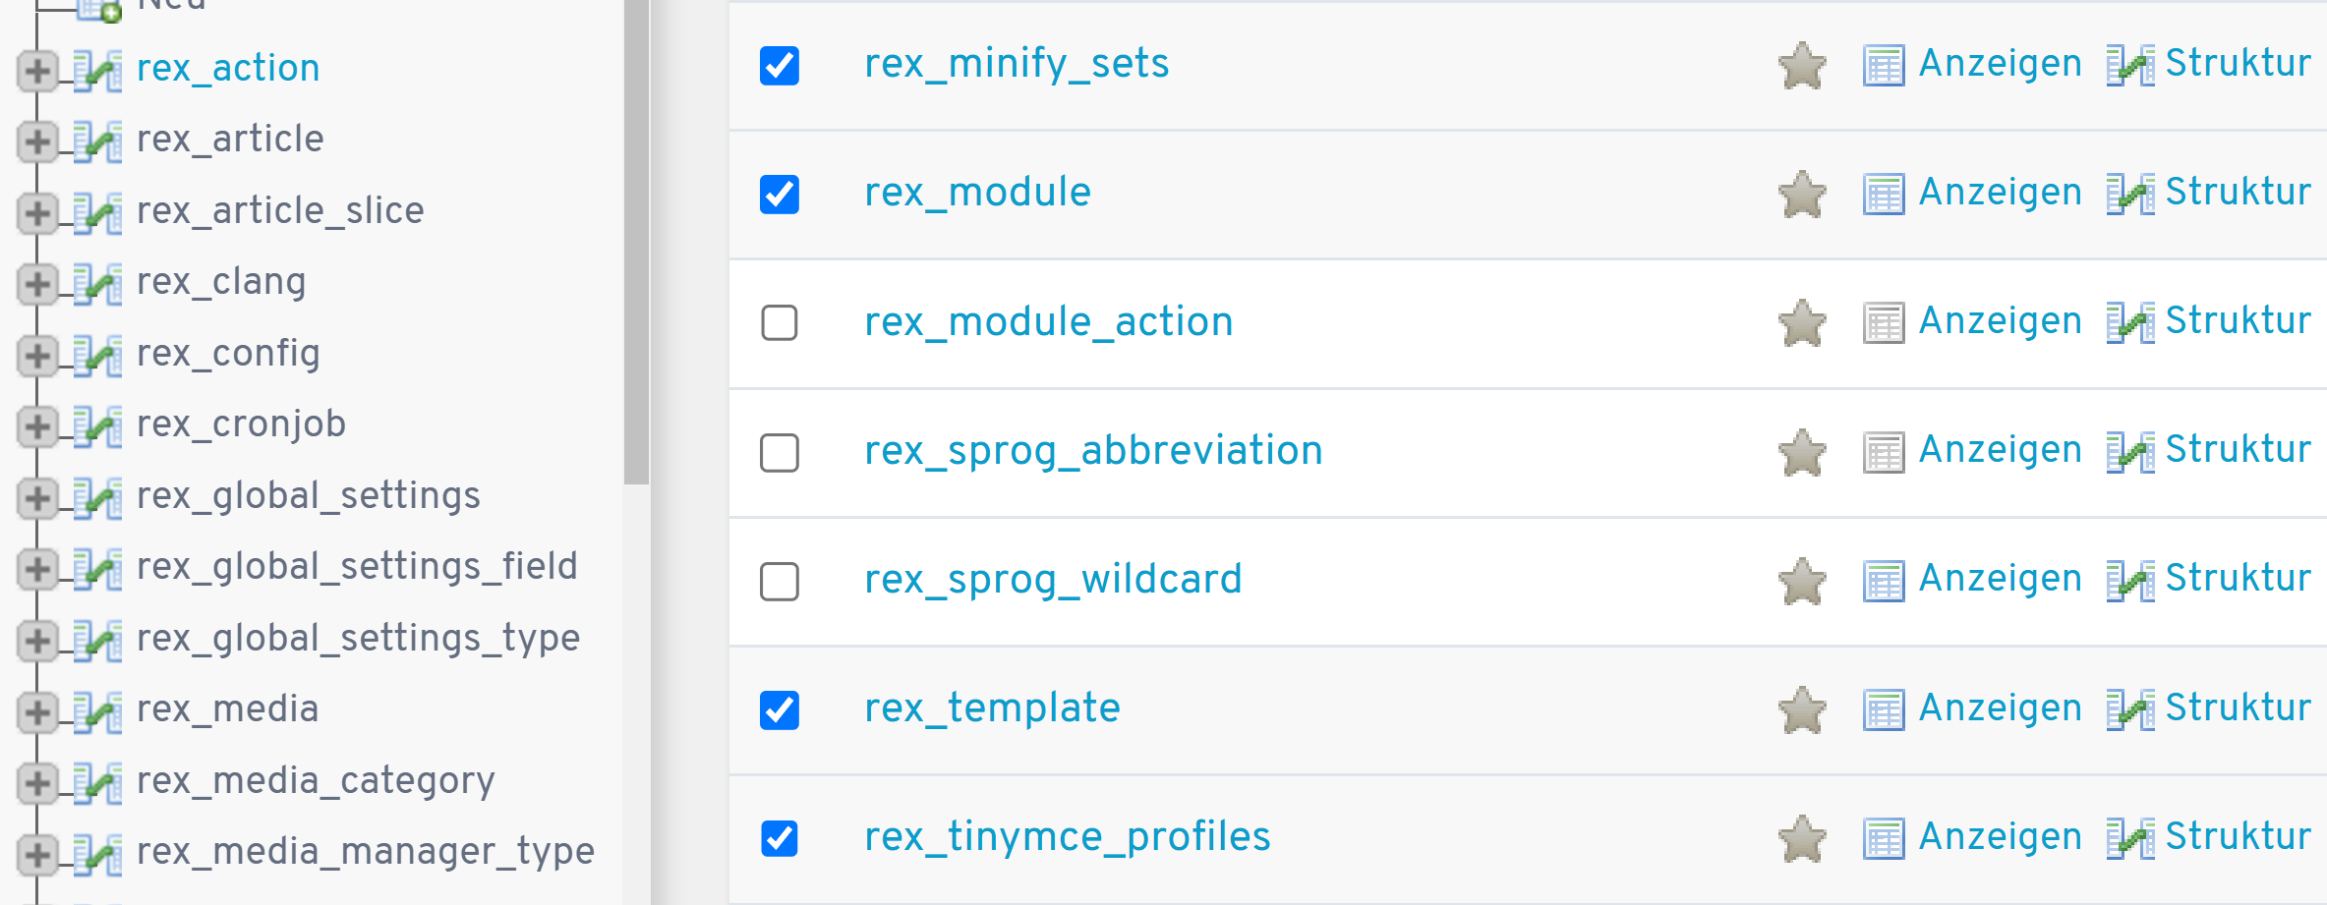Click the Struktur link for rex_module
The image size is (2327, 905).
click(x=2238, y=192)
